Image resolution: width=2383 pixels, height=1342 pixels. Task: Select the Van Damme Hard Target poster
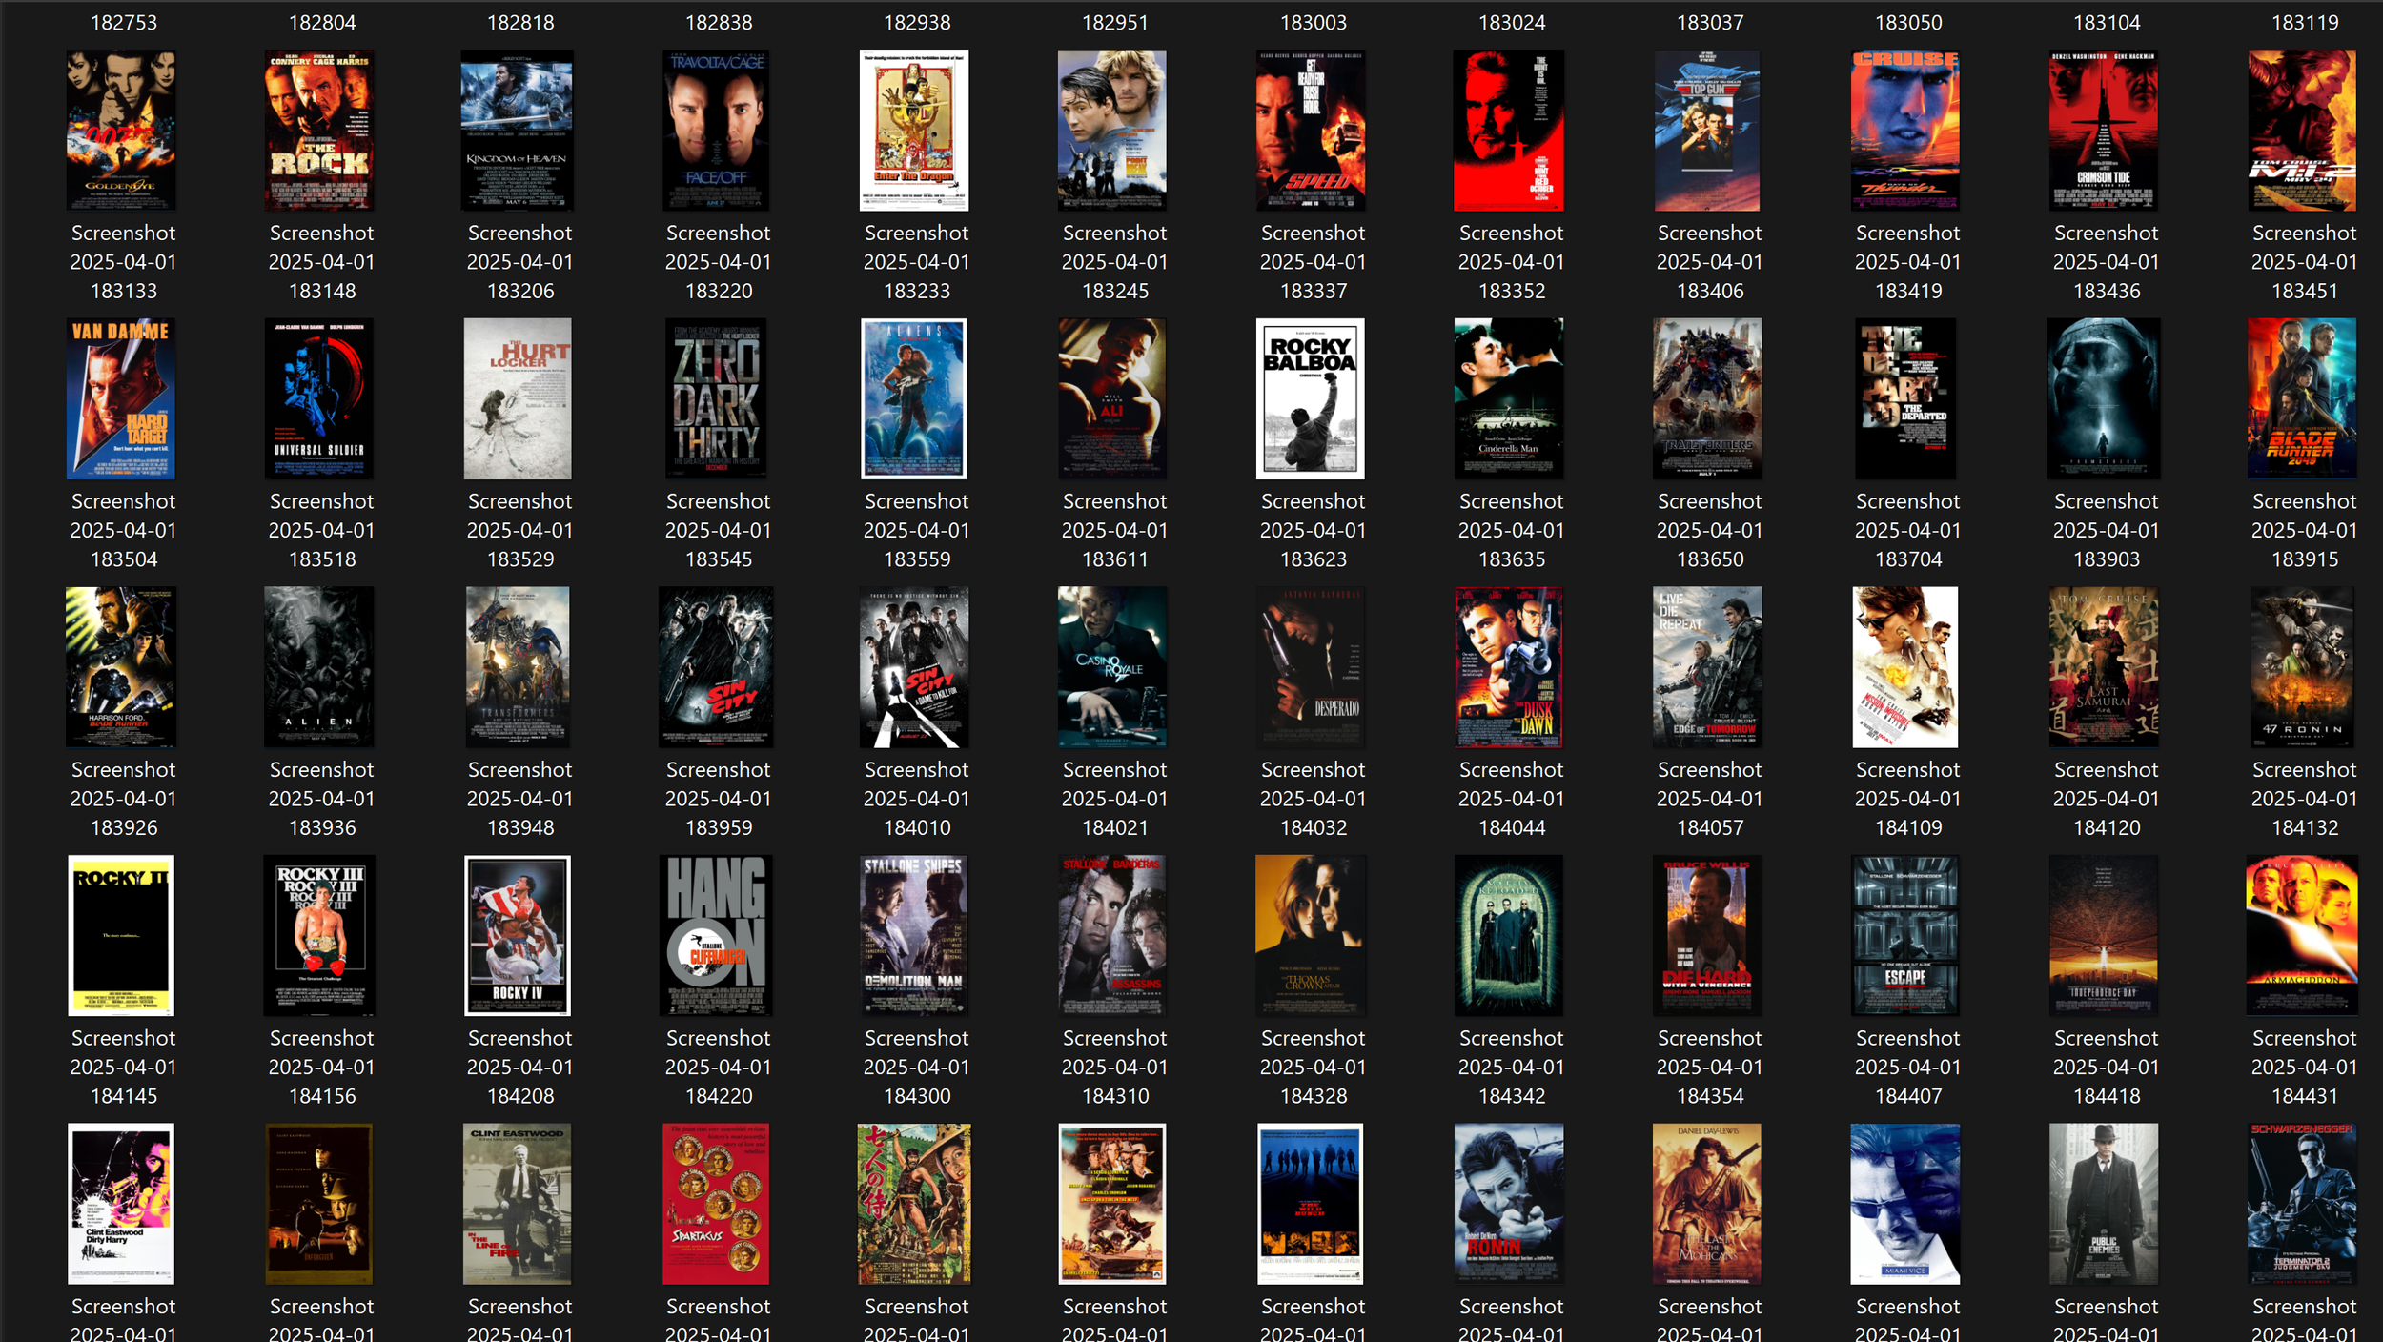tap(121, 398)
